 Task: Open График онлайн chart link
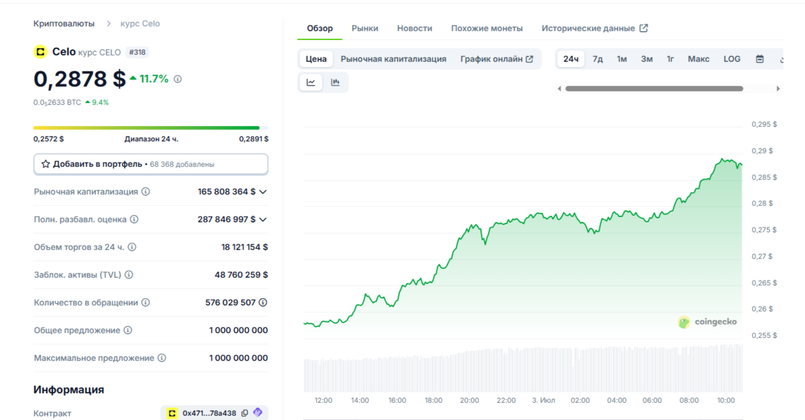tap(497, 59)
